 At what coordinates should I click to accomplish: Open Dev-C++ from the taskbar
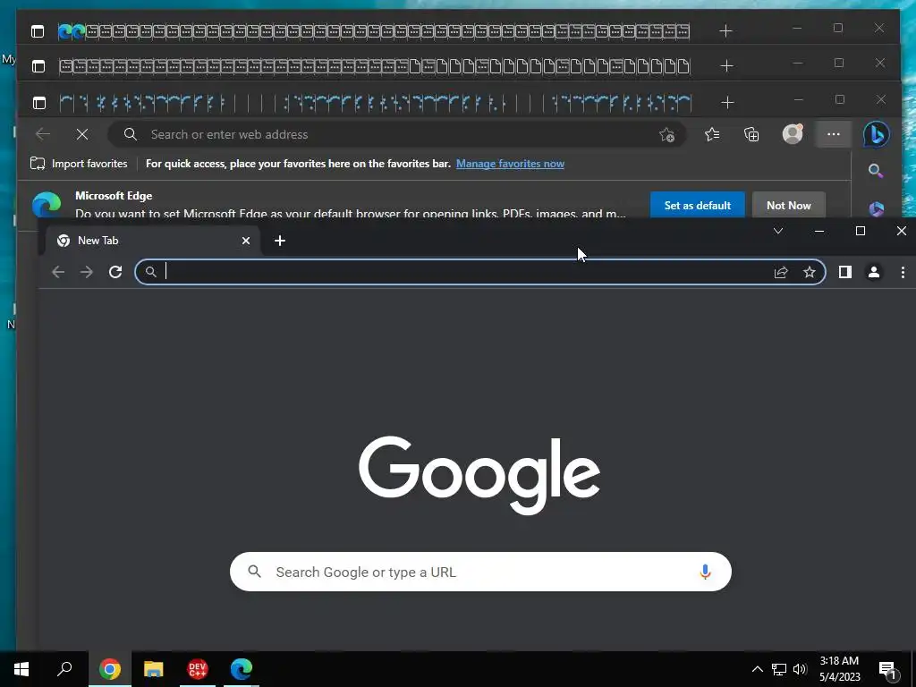(198, 669)
